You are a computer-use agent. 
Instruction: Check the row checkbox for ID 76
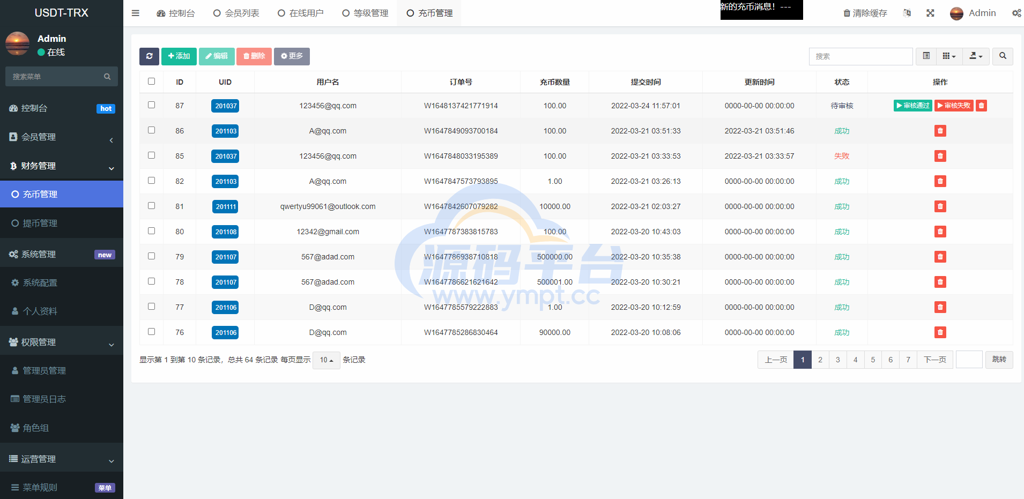click(151, 332)
